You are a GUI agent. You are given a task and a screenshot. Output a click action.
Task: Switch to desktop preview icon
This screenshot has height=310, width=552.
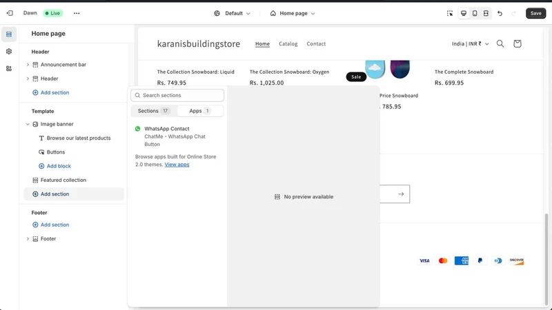click(x=464, y=13)
